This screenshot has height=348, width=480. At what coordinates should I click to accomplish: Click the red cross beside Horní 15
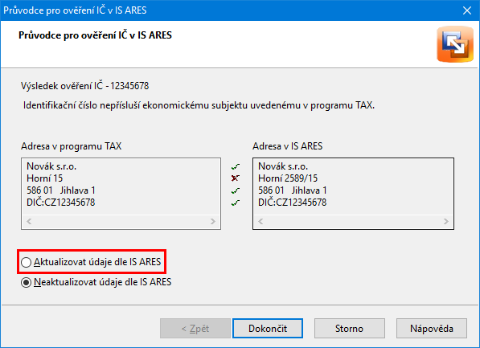[x=235, y=178]
